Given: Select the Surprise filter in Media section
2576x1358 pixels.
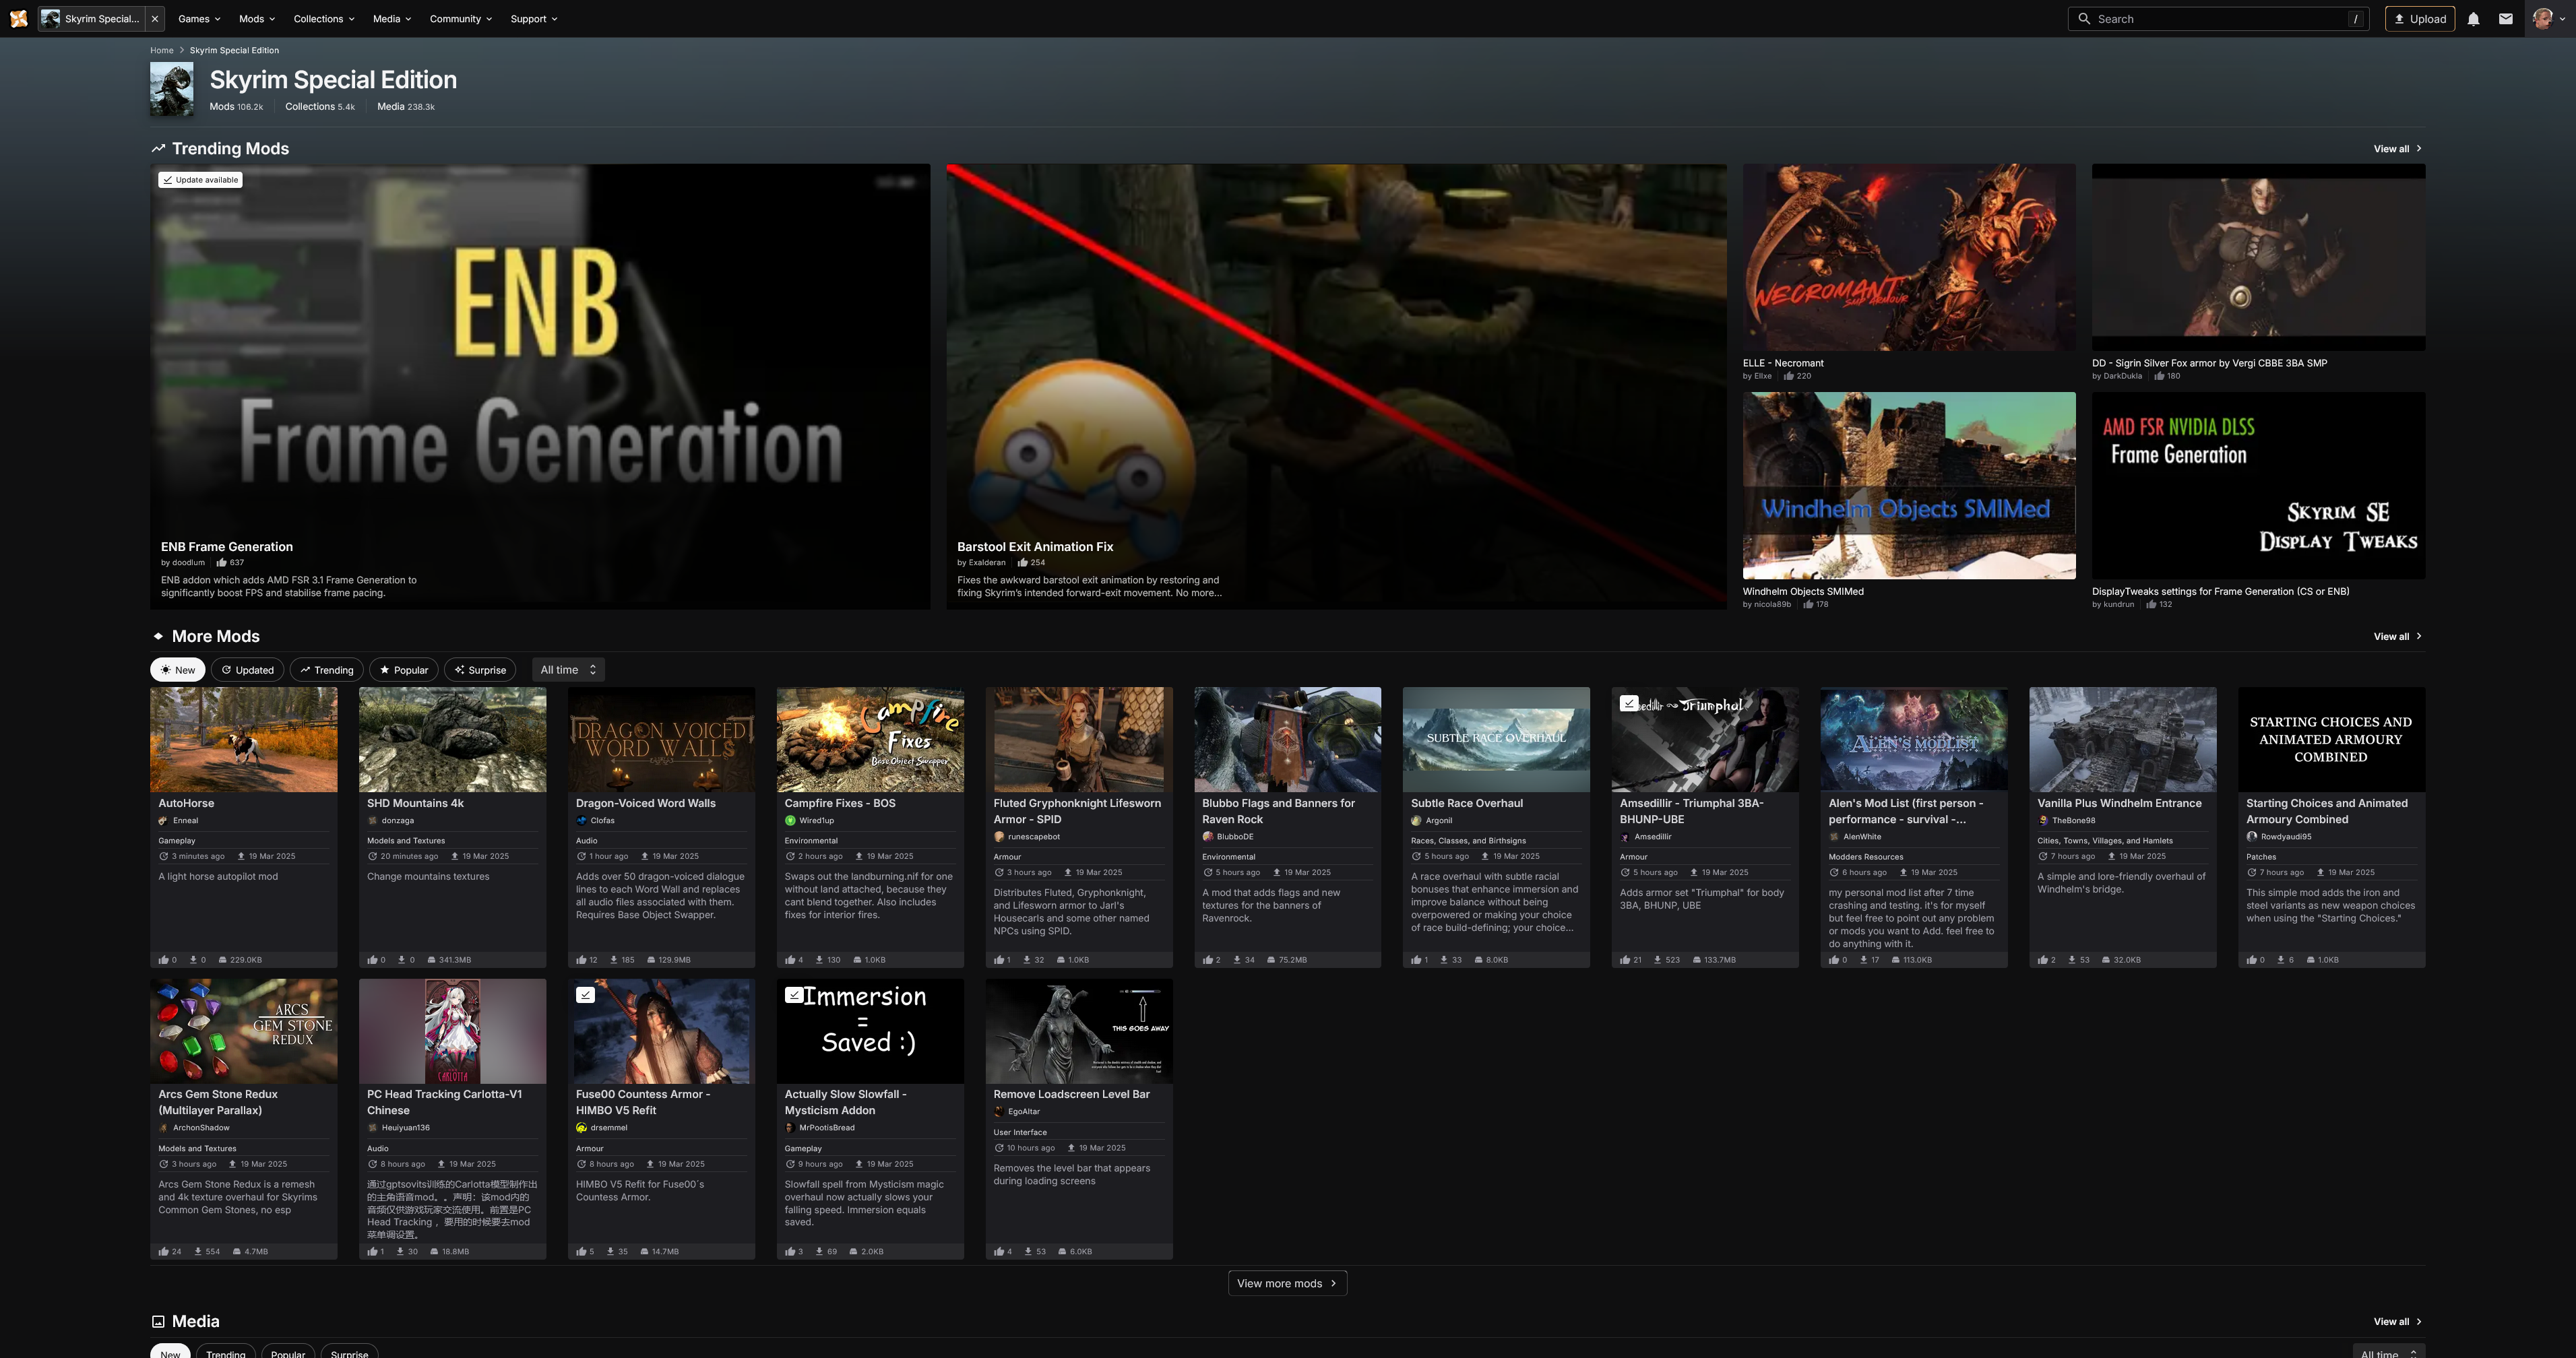Looking at the screenshot, I should coord(349,1352).
